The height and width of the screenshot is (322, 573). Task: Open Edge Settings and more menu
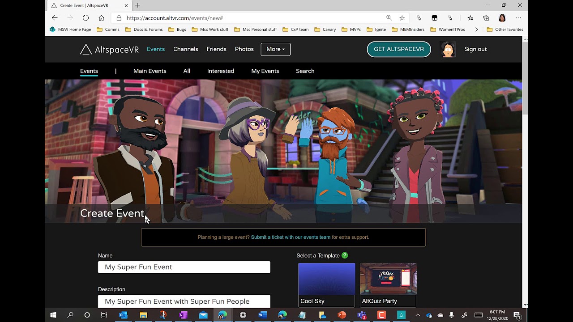[518, 18]
